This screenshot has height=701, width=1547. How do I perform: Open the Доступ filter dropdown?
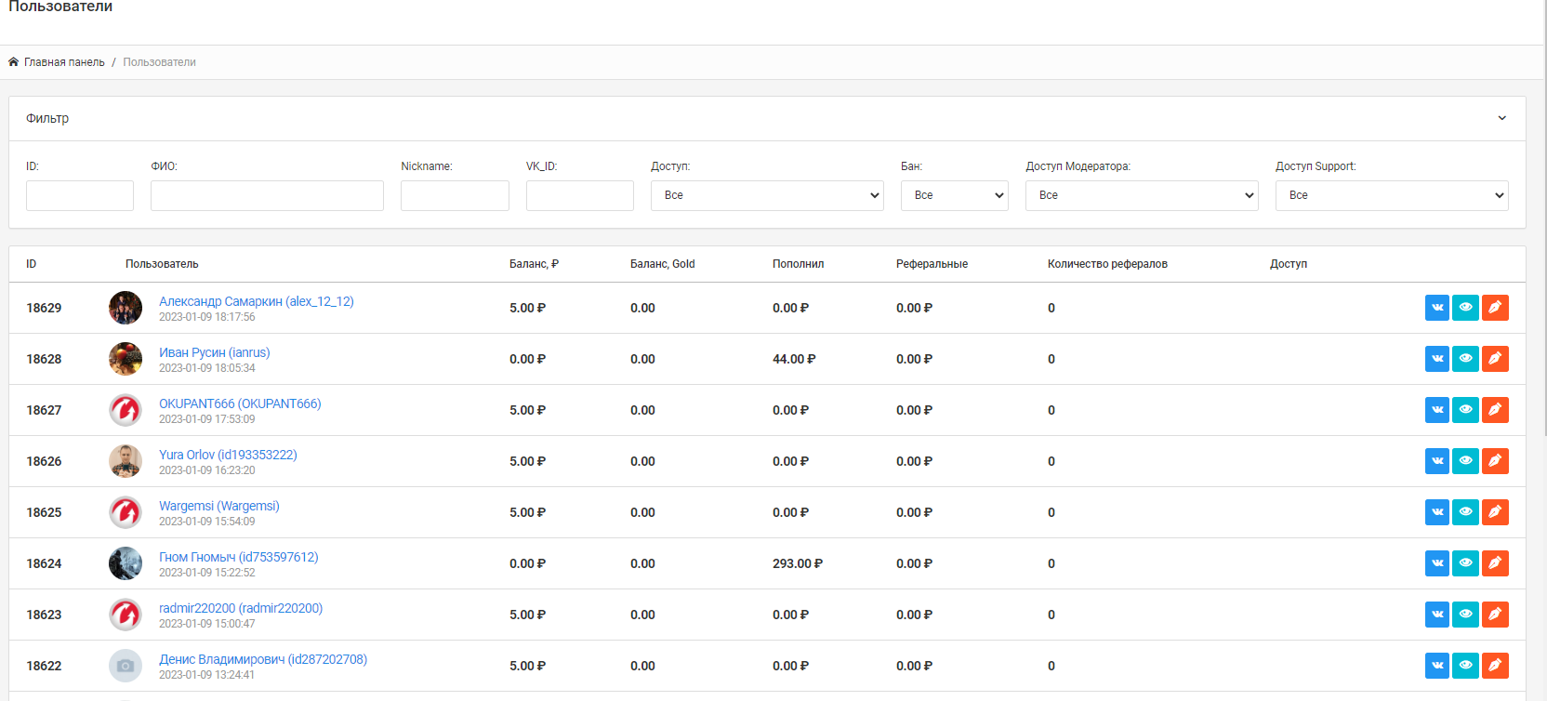coord(766,195)
